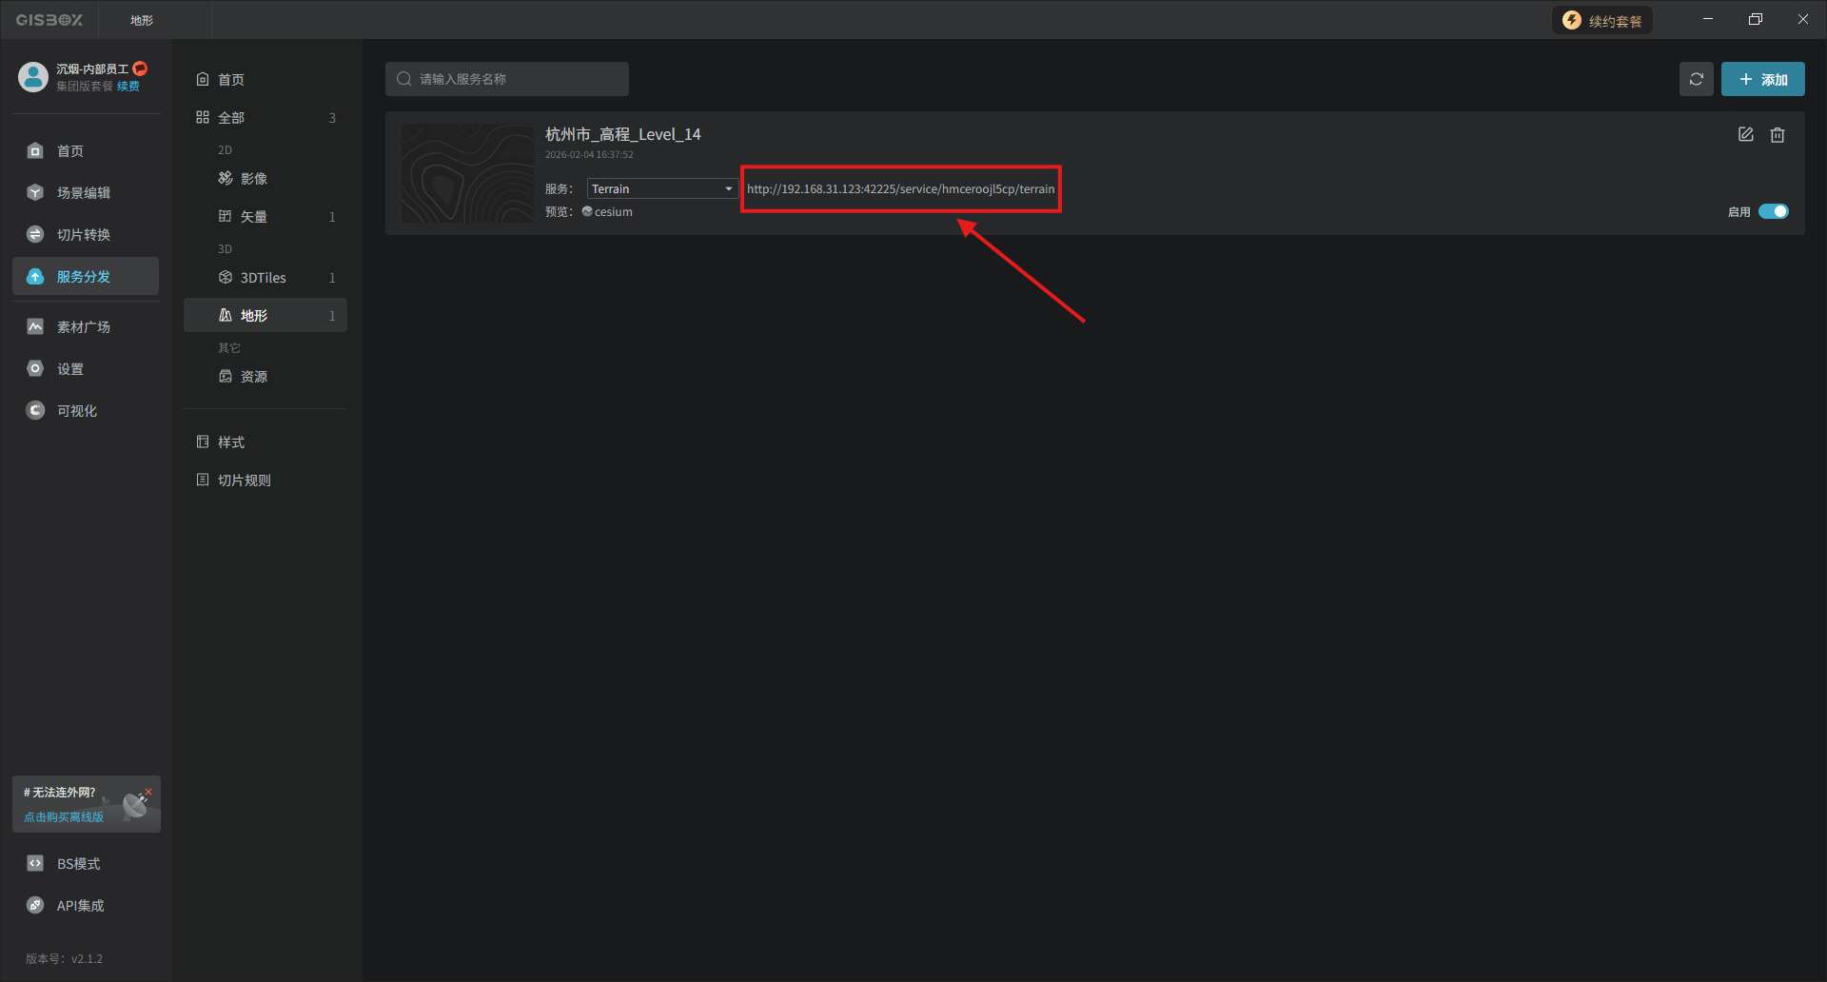Open 设置 in the sidebar
The width and height of the screenshot is (1827, 982).
(x=69, y=369)
